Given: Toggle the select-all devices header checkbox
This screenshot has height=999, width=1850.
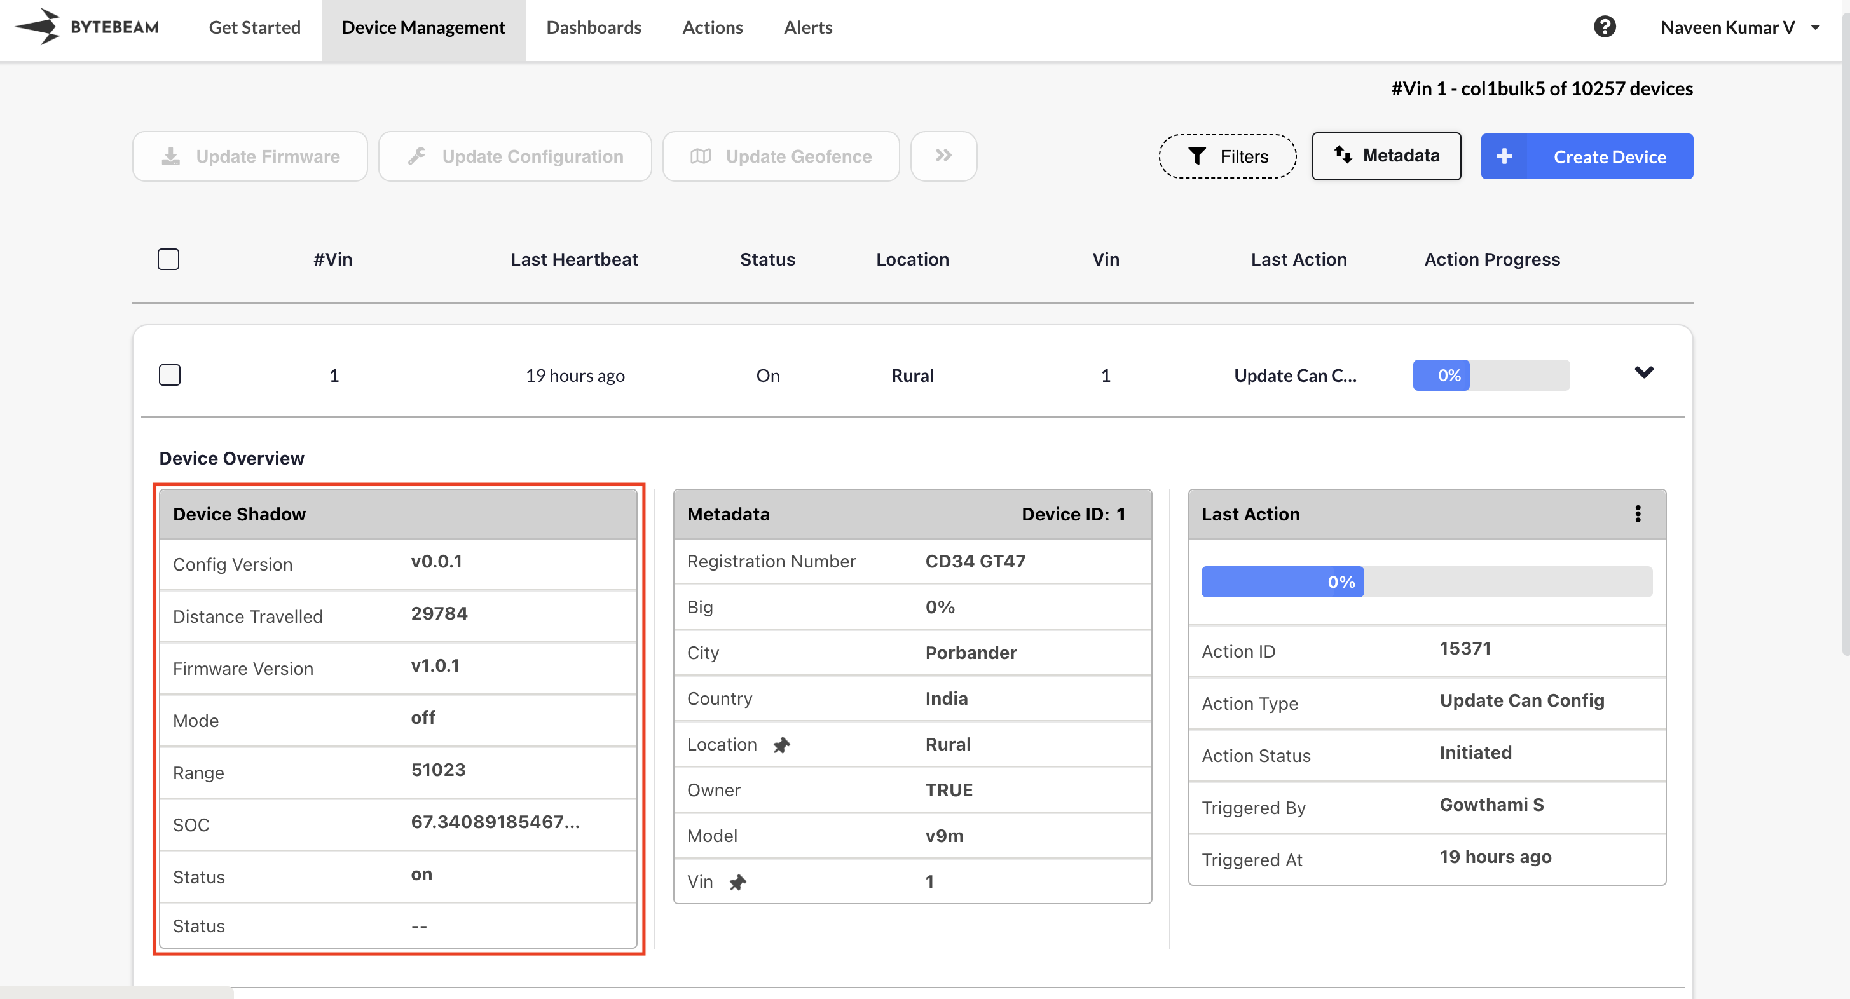Looking at the screenshot, I should (x=168, y=259).
